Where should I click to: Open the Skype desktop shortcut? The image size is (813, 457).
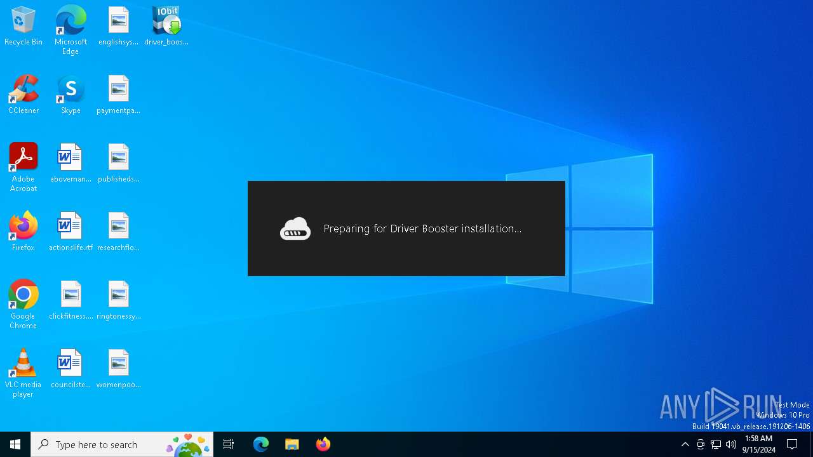click(x=71, y=95)
